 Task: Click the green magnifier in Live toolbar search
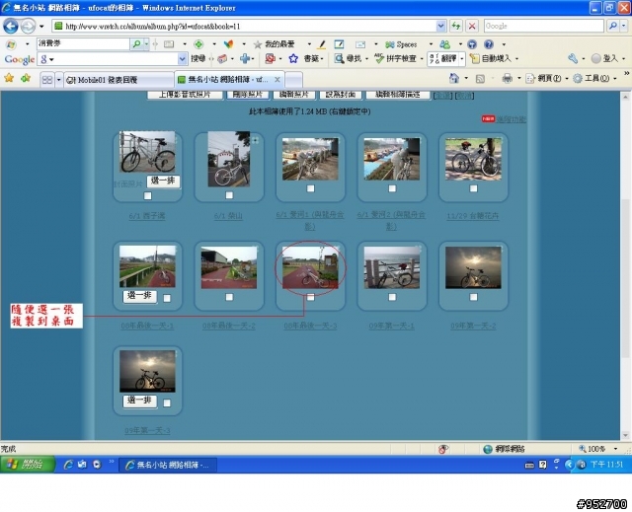(136, 43)
